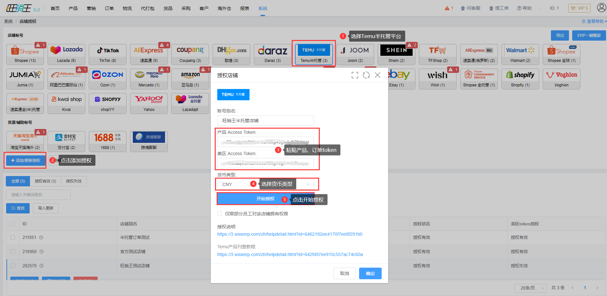Click the ERP一键搬家 button

tap(589, 35)
